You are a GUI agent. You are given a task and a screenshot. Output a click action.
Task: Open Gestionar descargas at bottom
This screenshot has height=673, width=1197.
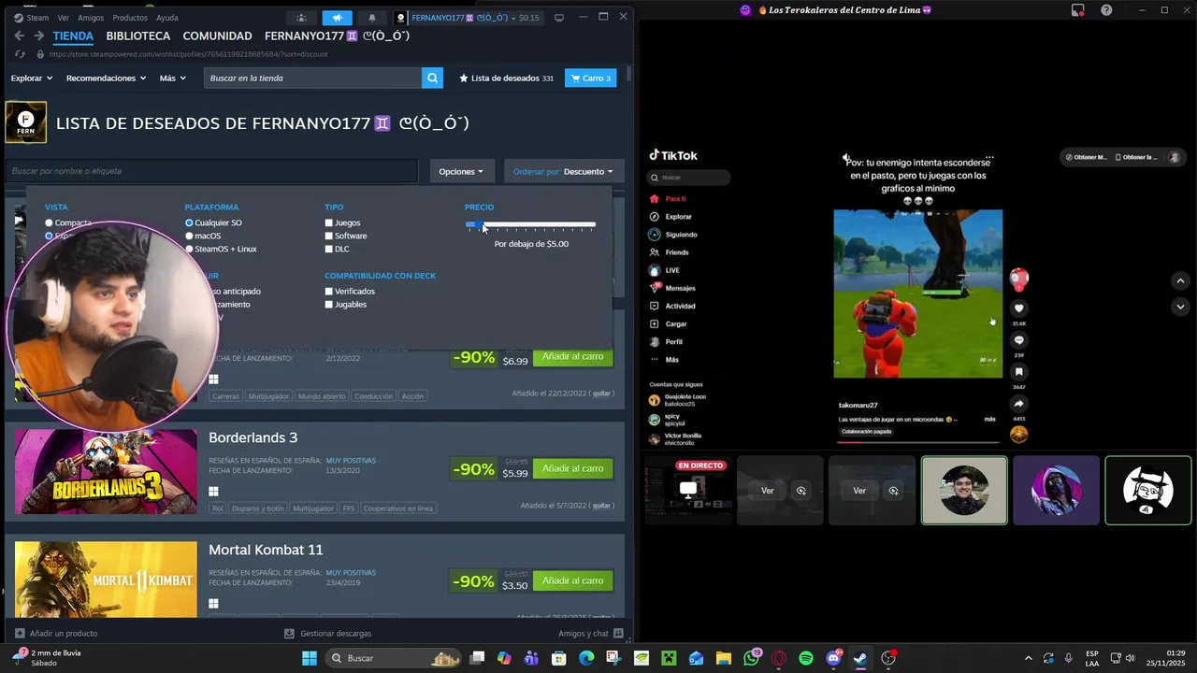(x=327, y=634)
